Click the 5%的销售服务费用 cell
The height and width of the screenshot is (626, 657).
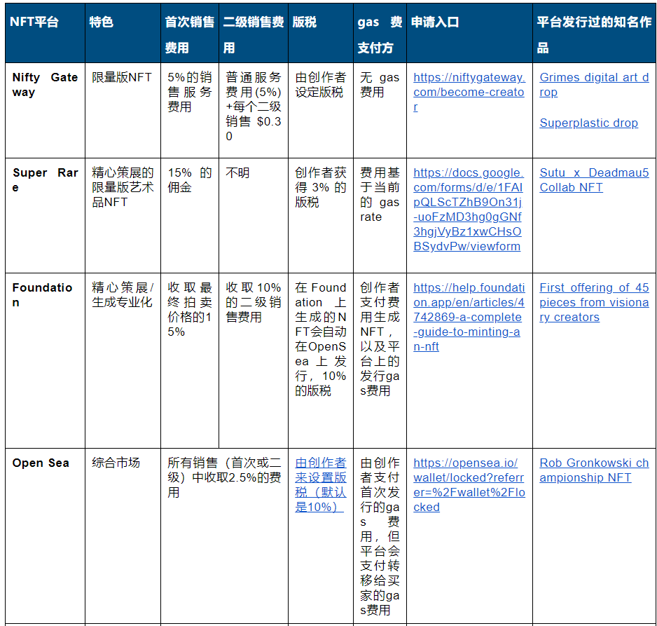190,110
